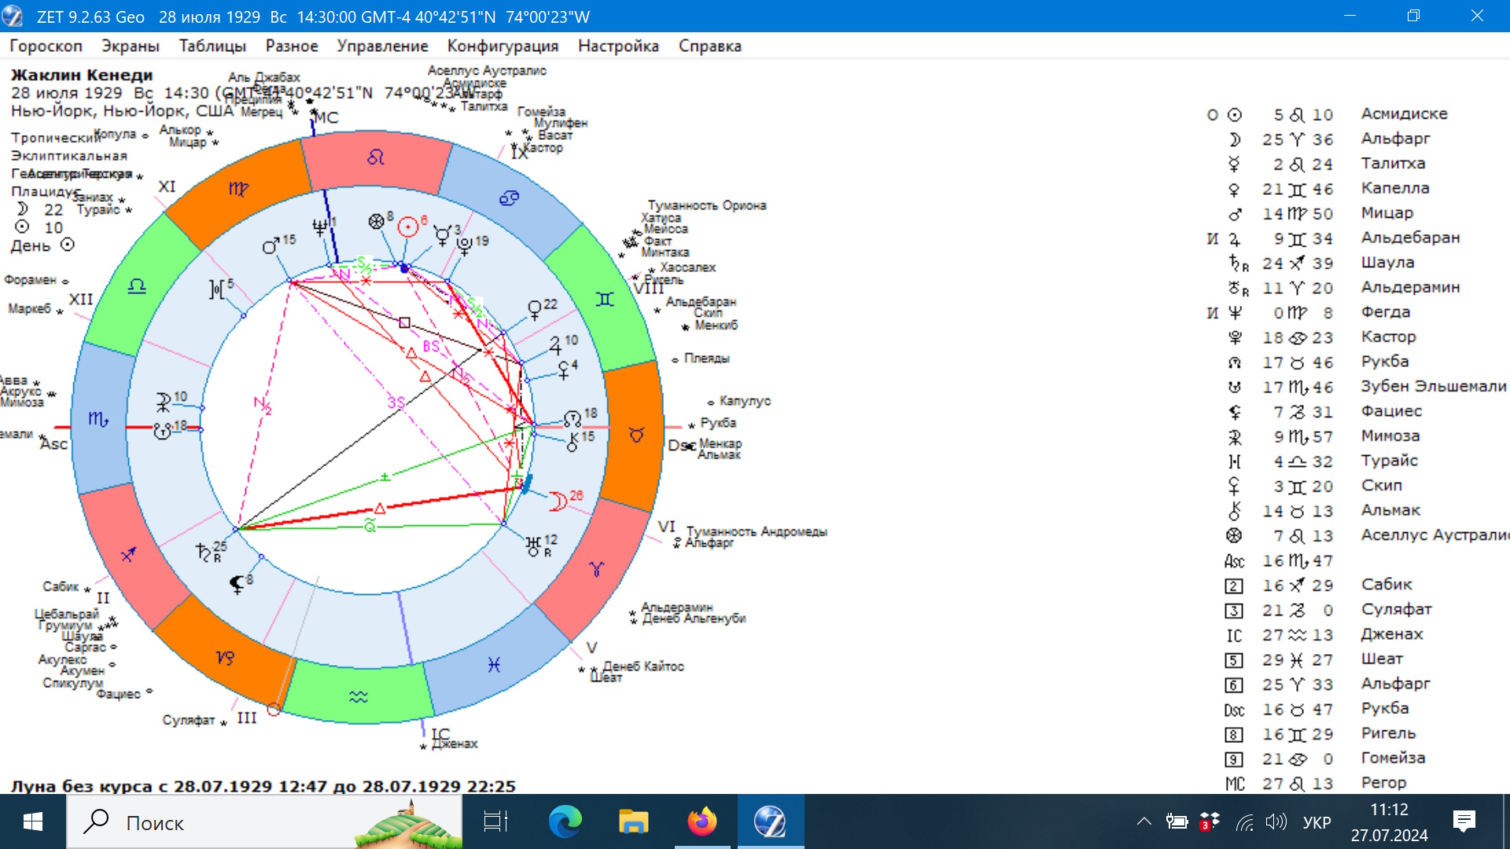Click the Chiron glyph in the chart

[x=573, y=442]
